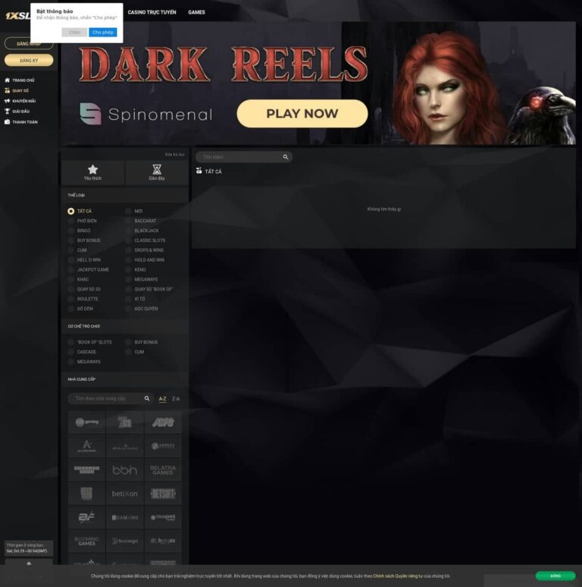Open the Giải đấu trophy sidebar item
The width and height of the screenshot is (582, 587).
17,111
